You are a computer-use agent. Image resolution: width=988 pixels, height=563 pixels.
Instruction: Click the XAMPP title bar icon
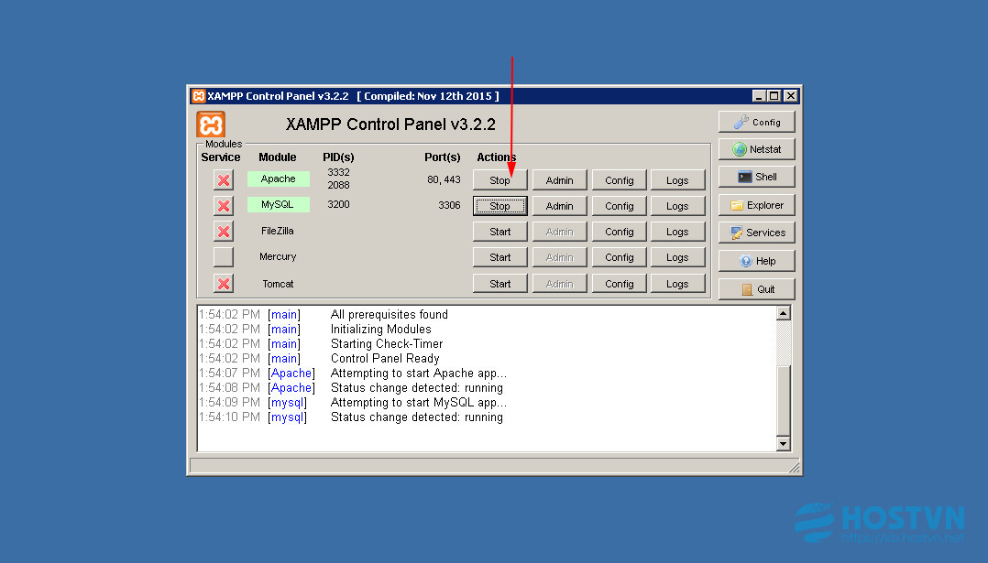[199, 95]
